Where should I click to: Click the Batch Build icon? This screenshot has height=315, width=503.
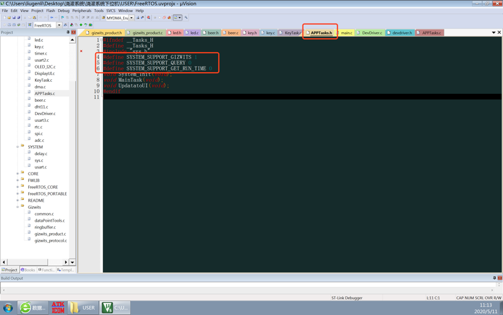tap(19, 25)
